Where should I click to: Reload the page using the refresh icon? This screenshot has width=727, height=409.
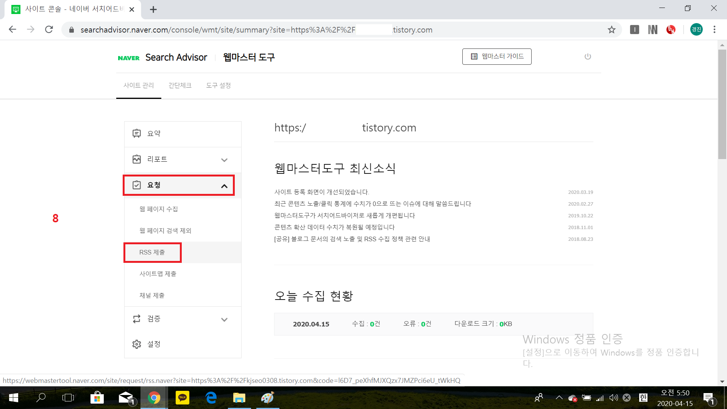49,30
